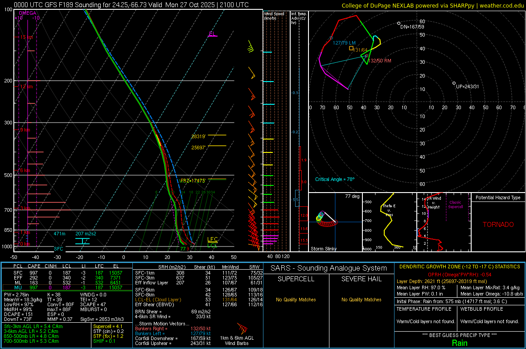Click the DN=167/59 Corfidi downshear marker
The width and height of the screenshot is (526, 349).
tap(399, 23)
